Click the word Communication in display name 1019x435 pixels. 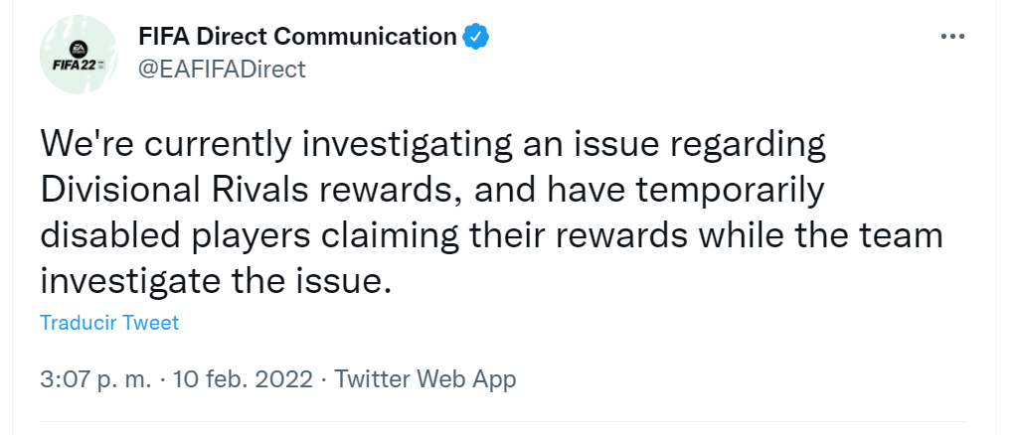[x=366, y=37]
